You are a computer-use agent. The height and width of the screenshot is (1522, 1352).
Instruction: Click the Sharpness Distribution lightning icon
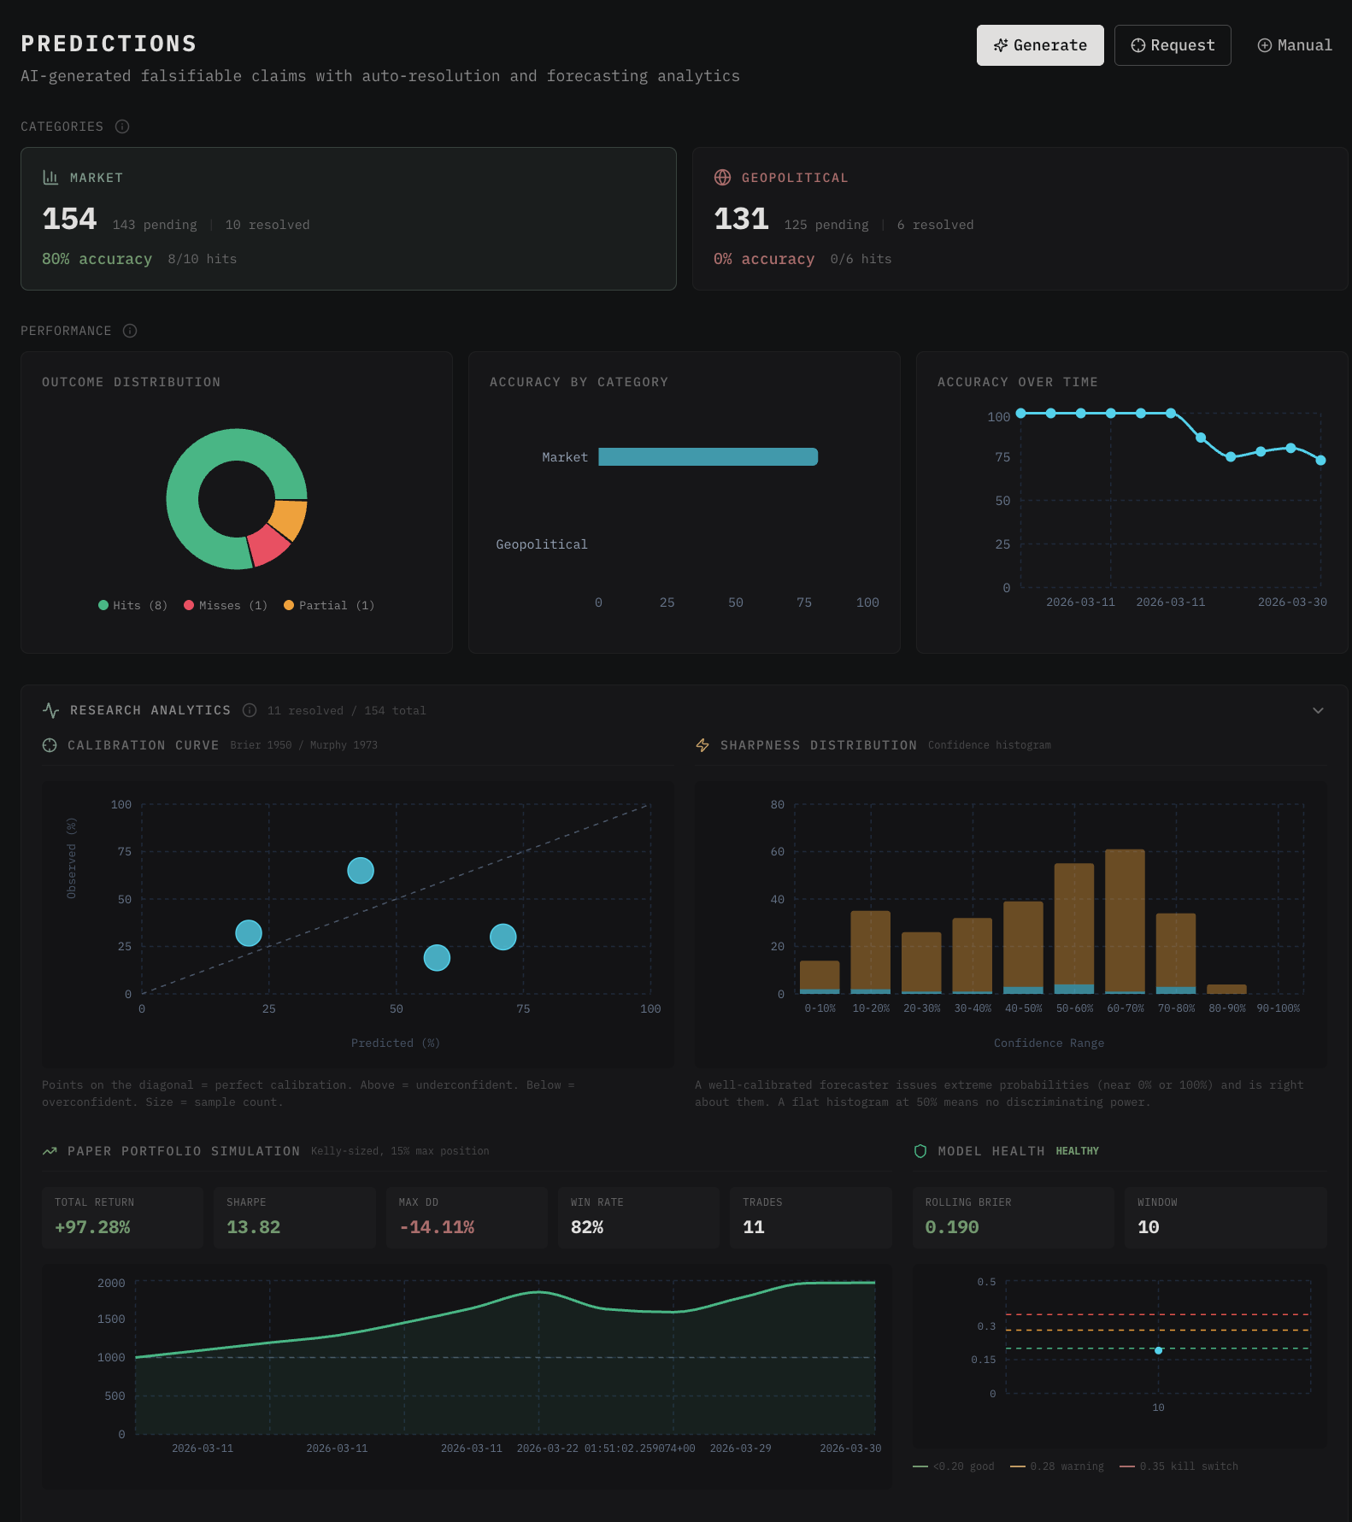[x=702, y=745]
